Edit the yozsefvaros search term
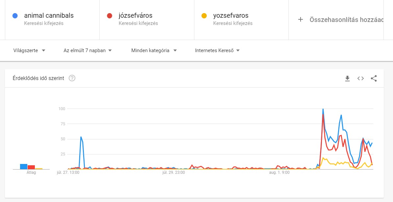 tap(231, 16)
